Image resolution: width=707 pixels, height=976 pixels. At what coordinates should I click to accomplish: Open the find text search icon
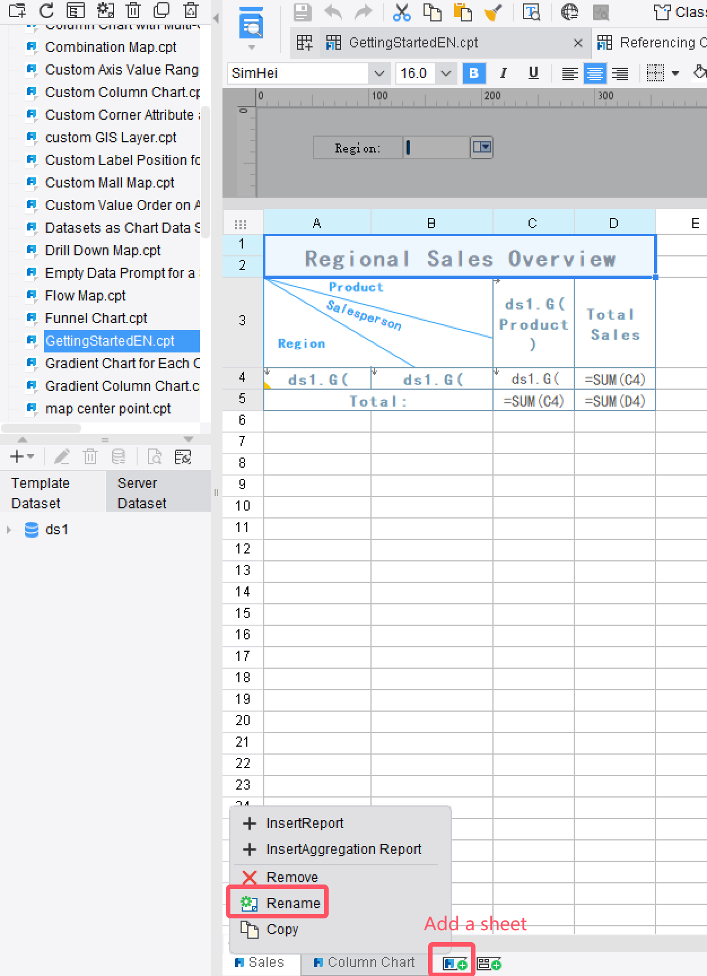click(x=531, y=12)
